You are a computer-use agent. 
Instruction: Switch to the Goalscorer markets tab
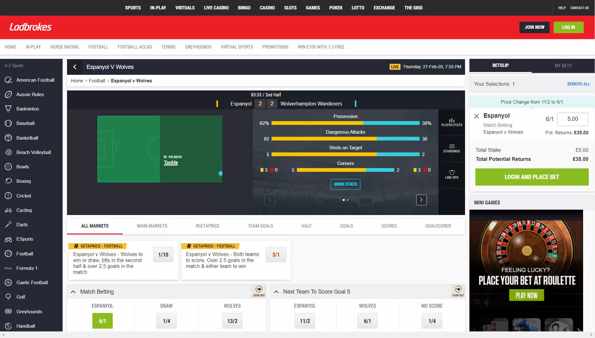[x=438, y=226]
